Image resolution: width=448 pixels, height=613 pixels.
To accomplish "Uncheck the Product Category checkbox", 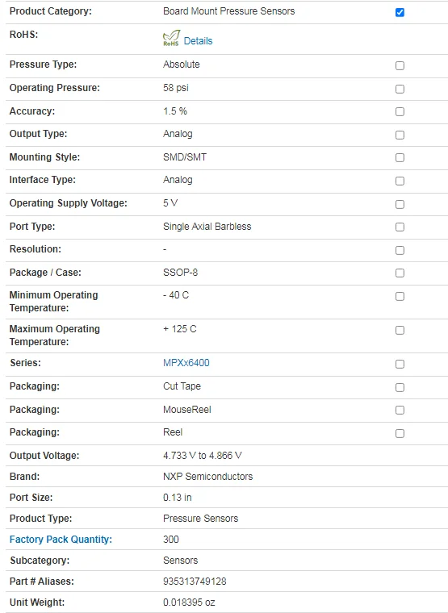I will coord(400,13).
